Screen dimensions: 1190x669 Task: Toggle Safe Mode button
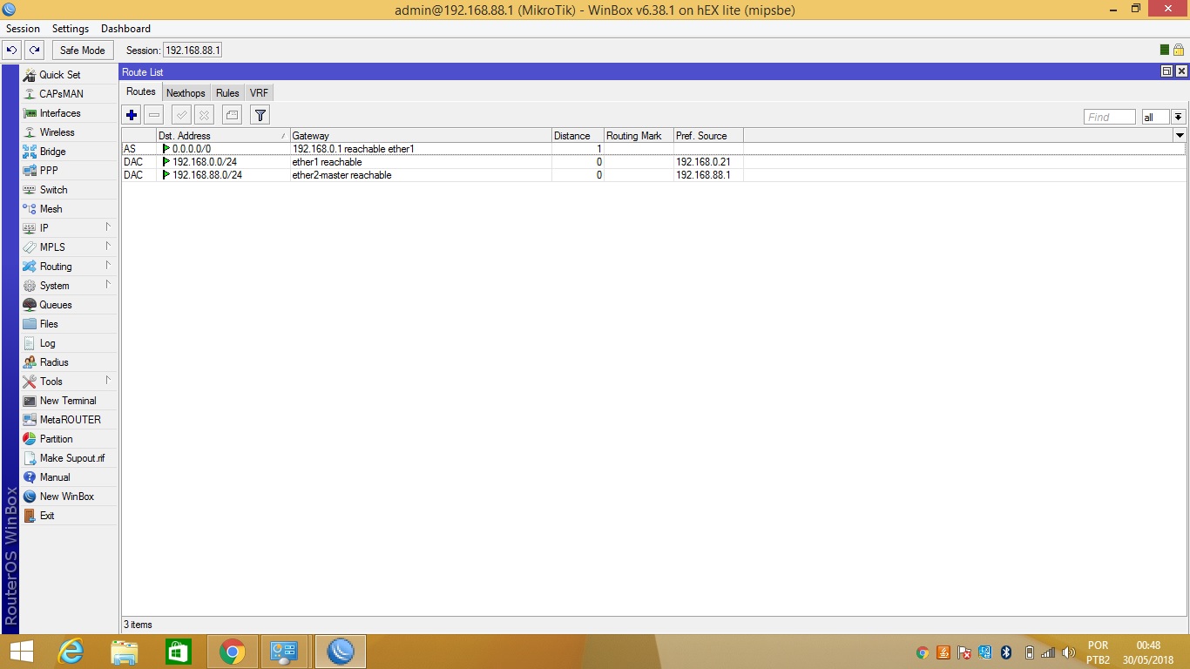[x=83, y=51]
